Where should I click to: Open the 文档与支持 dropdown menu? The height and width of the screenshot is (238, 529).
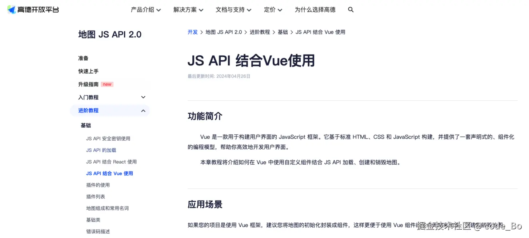[233, 10]
